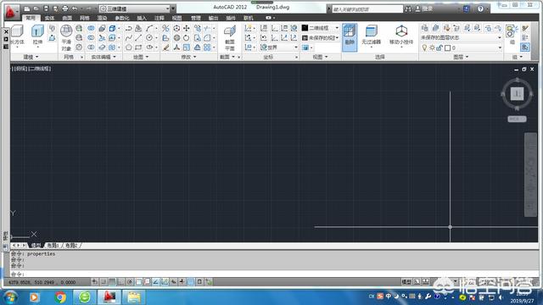Open the 渲染 (Render) ribbon tab

(x=102, y=18)
